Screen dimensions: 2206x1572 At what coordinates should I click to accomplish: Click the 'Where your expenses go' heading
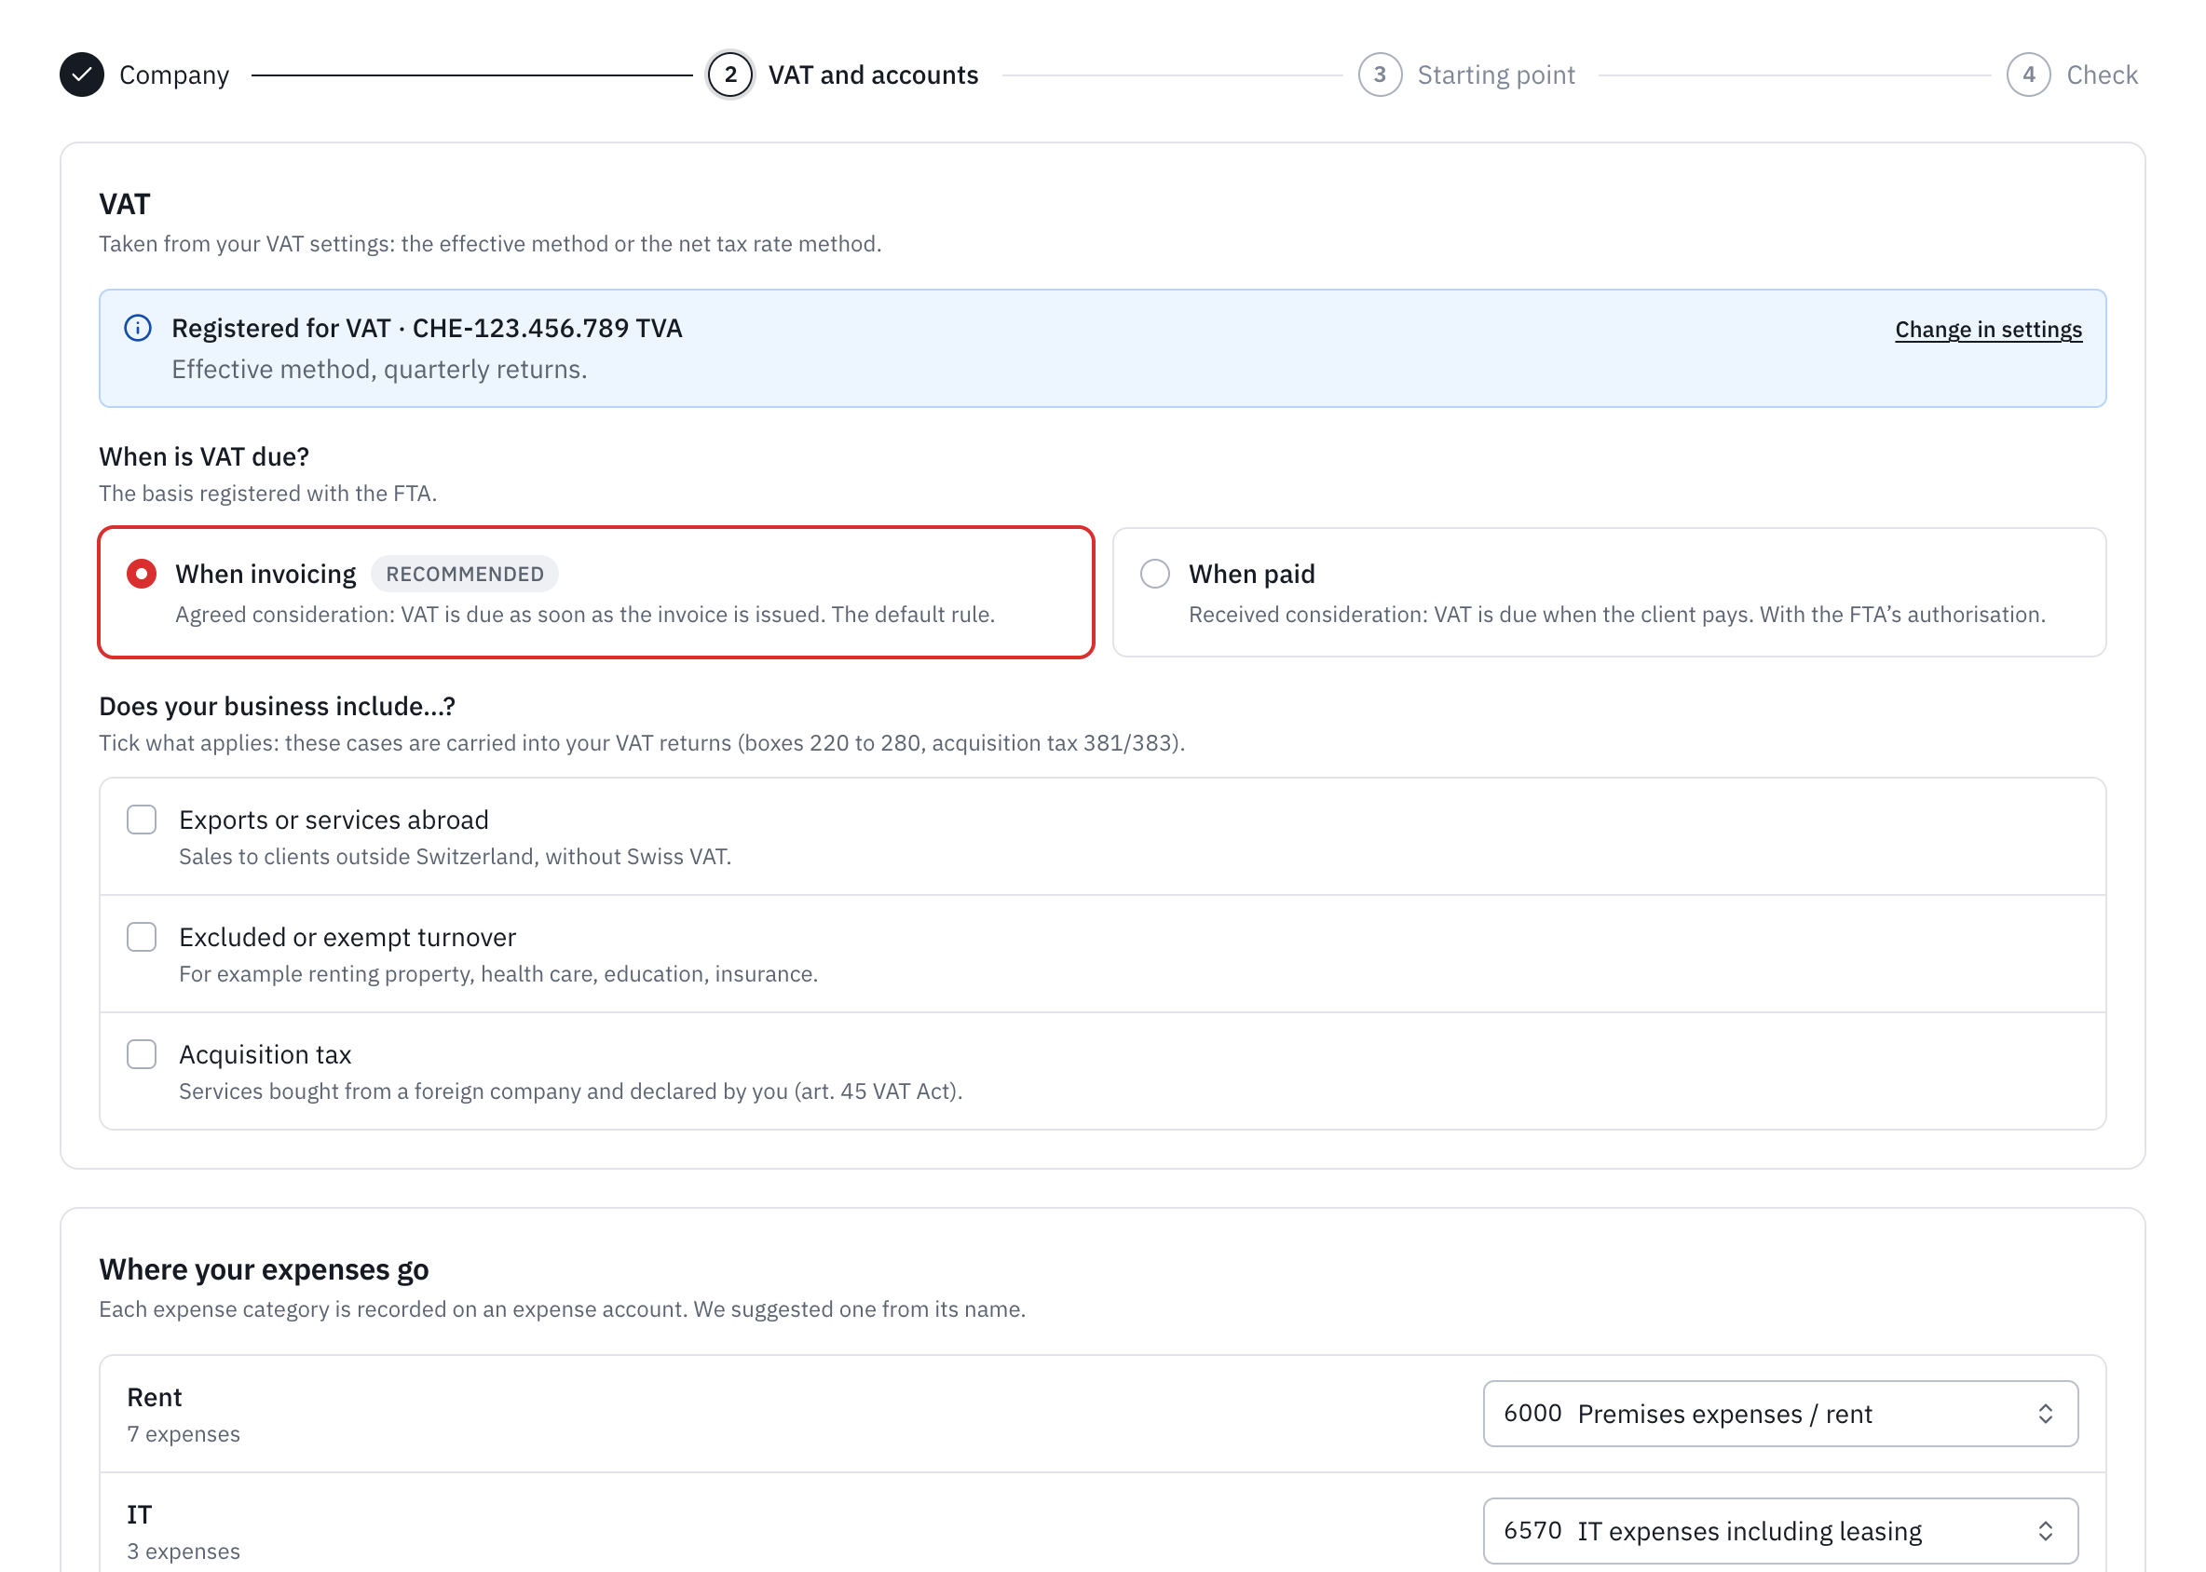(x=264, y=1269)
